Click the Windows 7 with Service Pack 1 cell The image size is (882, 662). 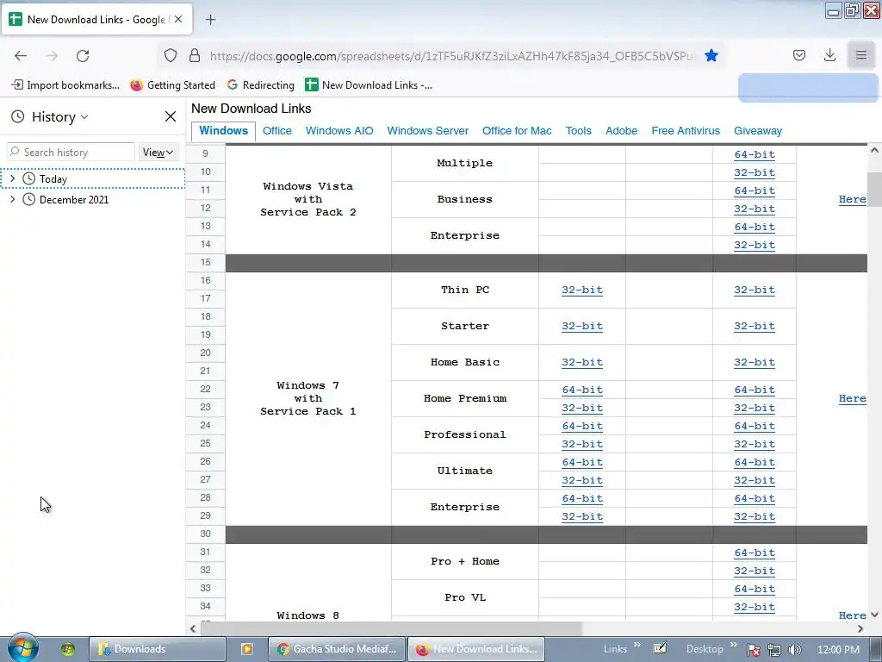pyautogui.click(x=308, y=398)
